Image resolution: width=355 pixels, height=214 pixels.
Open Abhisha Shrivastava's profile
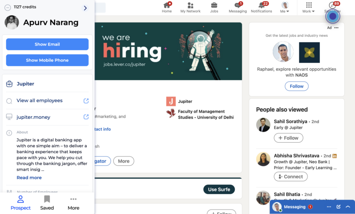coord(296,156)
